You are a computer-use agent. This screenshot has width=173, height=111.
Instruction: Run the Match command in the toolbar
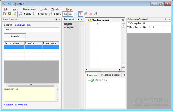click(25, 14)
